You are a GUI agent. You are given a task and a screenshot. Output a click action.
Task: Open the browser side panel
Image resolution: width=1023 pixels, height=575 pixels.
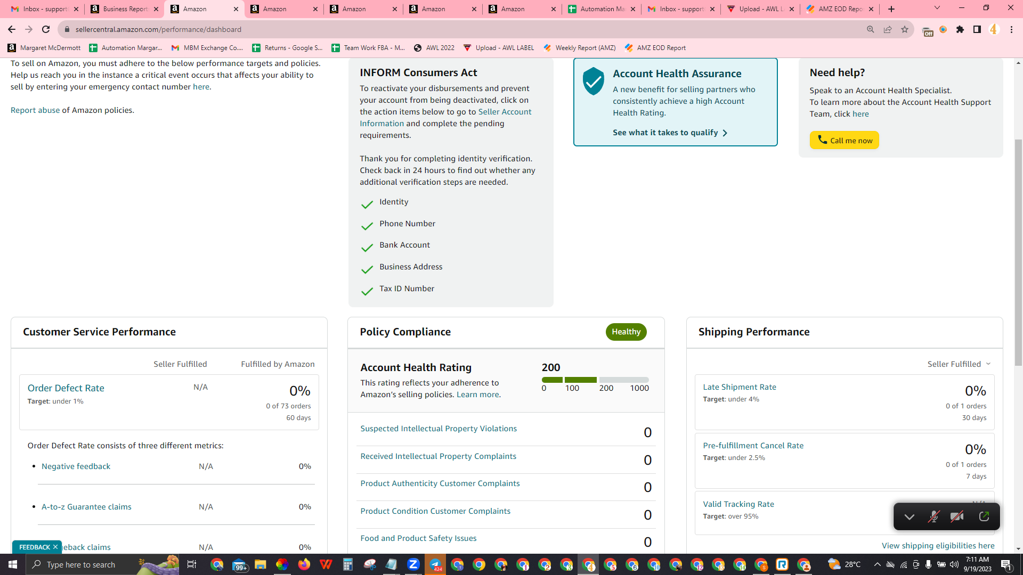pyautogui.click(x=977, y=29)
